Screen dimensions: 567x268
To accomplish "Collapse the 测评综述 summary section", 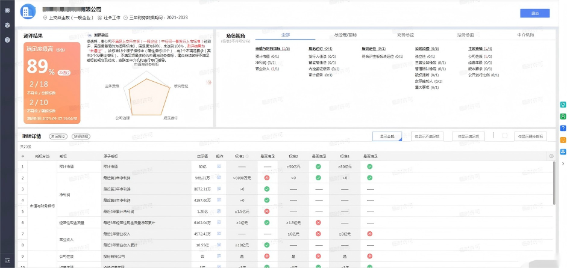I will (90, 35).
